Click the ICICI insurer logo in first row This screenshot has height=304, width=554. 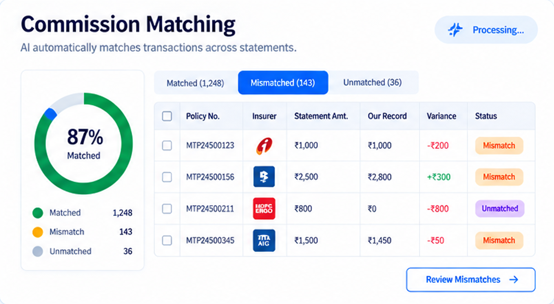[x=264, y=146]
